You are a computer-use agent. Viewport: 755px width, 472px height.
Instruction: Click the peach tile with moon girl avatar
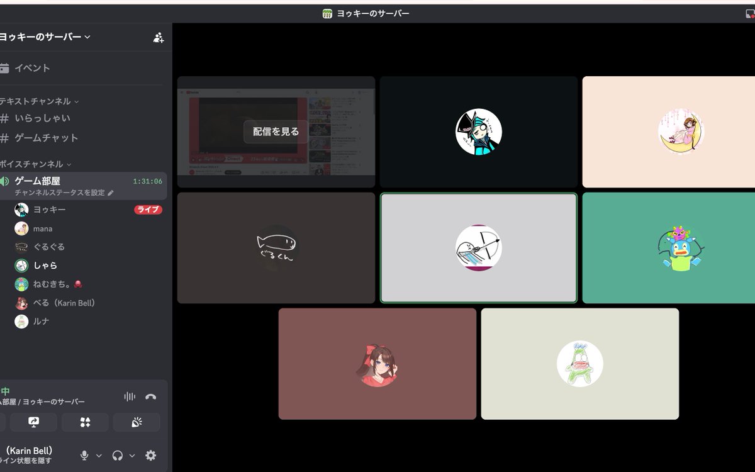(669, 132)
